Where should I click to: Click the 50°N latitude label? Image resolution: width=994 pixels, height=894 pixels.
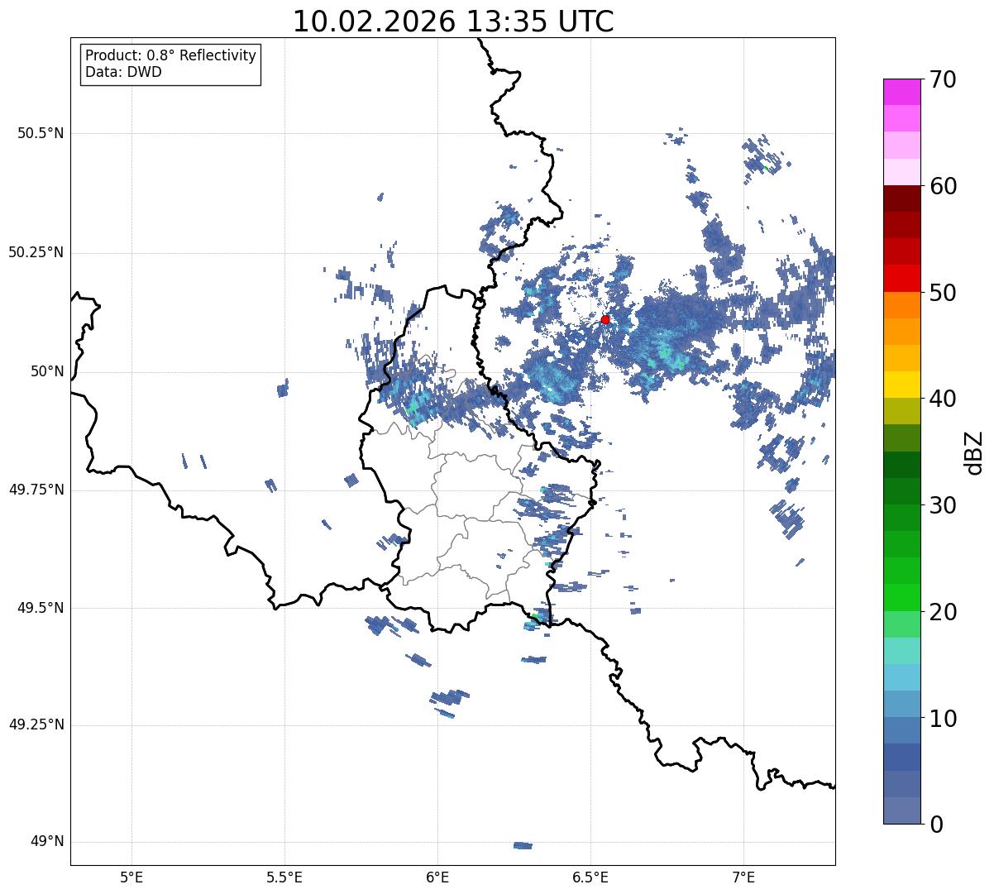pos(47,371)
